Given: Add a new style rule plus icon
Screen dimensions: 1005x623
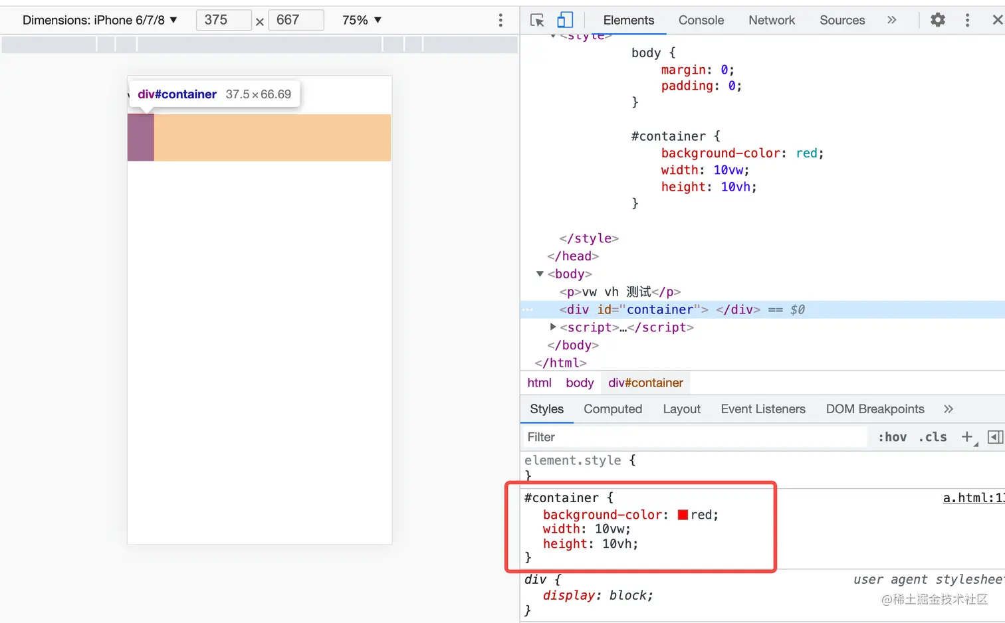Looking at the screenshot, I should tap(967, 437).
